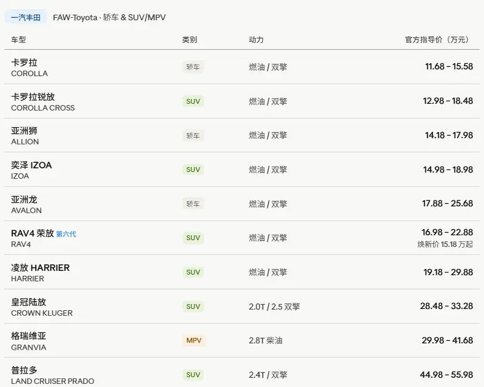484x387 pixels.
Task: Open the 亚洲龙 model name
Action: (x=24, y=200)
